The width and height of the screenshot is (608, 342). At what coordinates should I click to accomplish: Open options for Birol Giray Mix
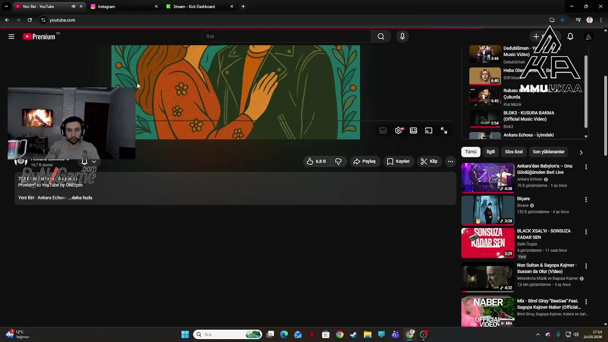(586, 302)
